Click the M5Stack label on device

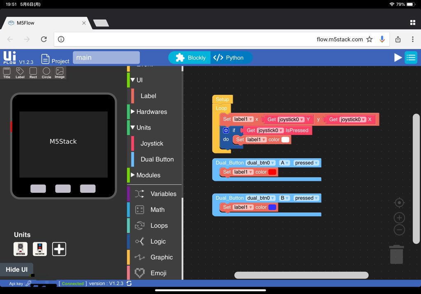click(x=63, y=141)
